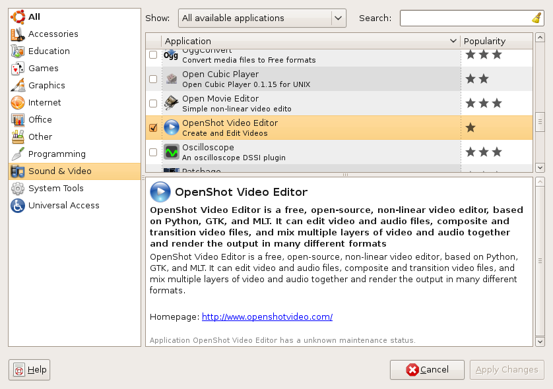553x389 pixels.
Task: Click the Oscilloscope application icon
Action: (x=172, y=152)
